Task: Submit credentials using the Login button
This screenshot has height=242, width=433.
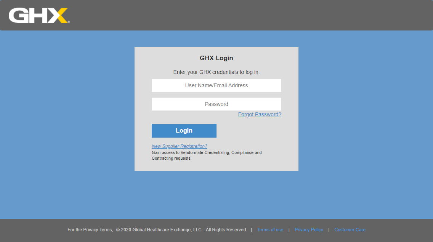Action: tap(184, 130)
